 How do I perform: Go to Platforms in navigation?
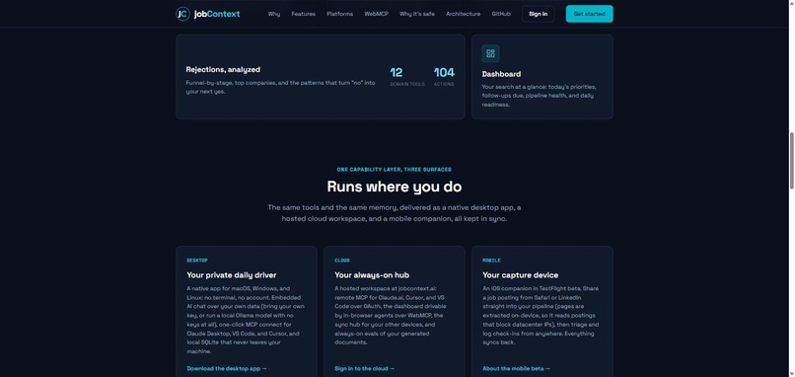tap(339, 14)
